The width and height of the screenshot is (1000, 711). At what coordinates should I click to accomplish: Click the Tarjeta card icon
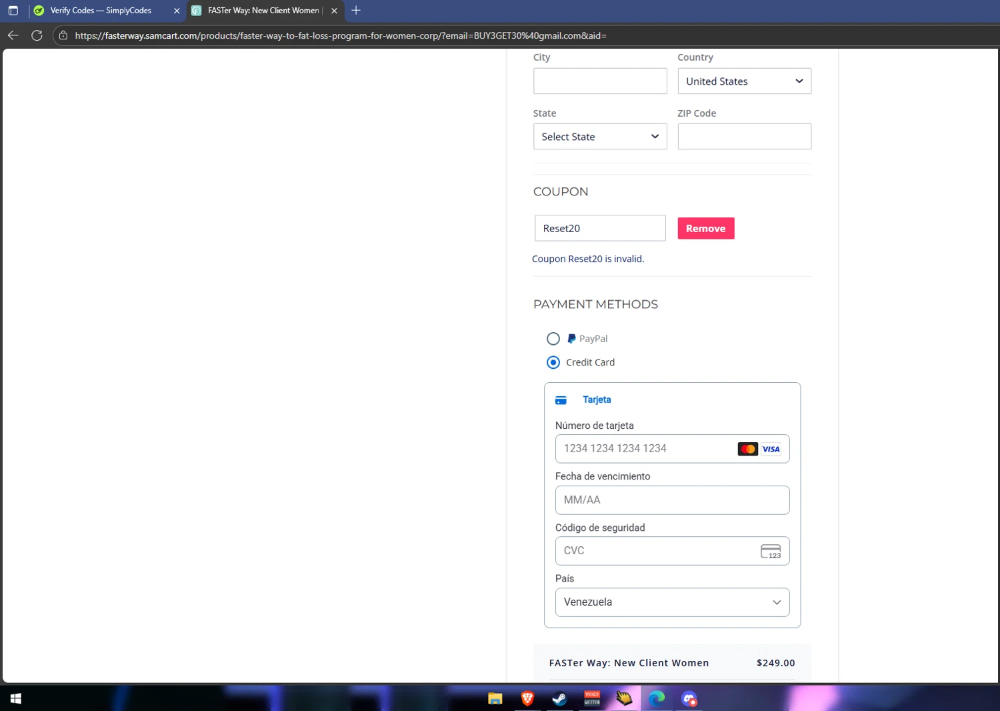coord(561,400)
